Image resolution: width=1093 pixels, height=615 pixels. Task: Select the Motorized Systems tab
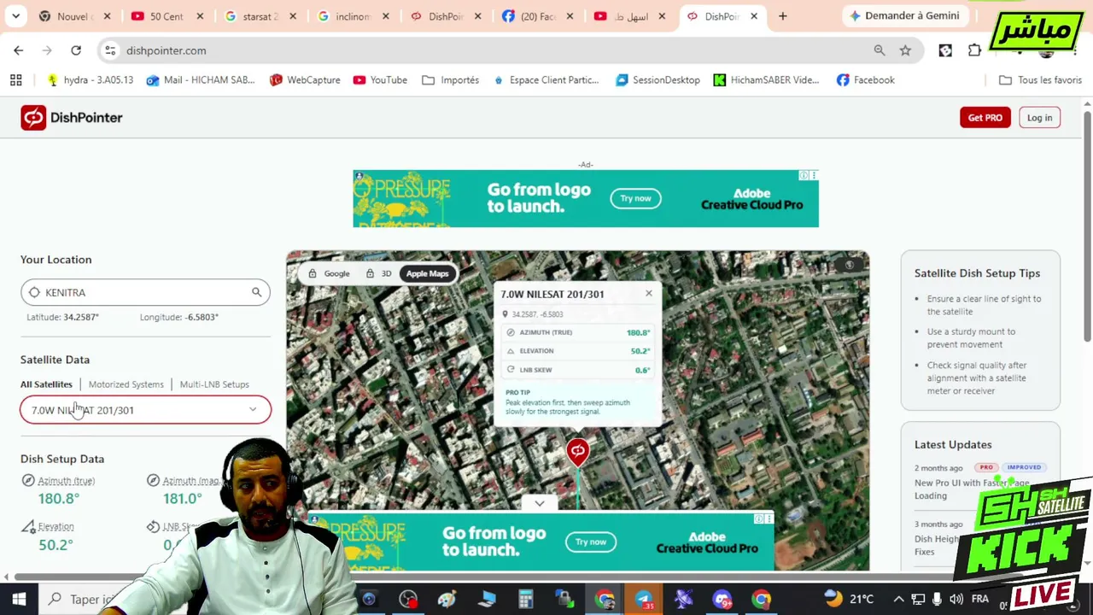[126, 384]
